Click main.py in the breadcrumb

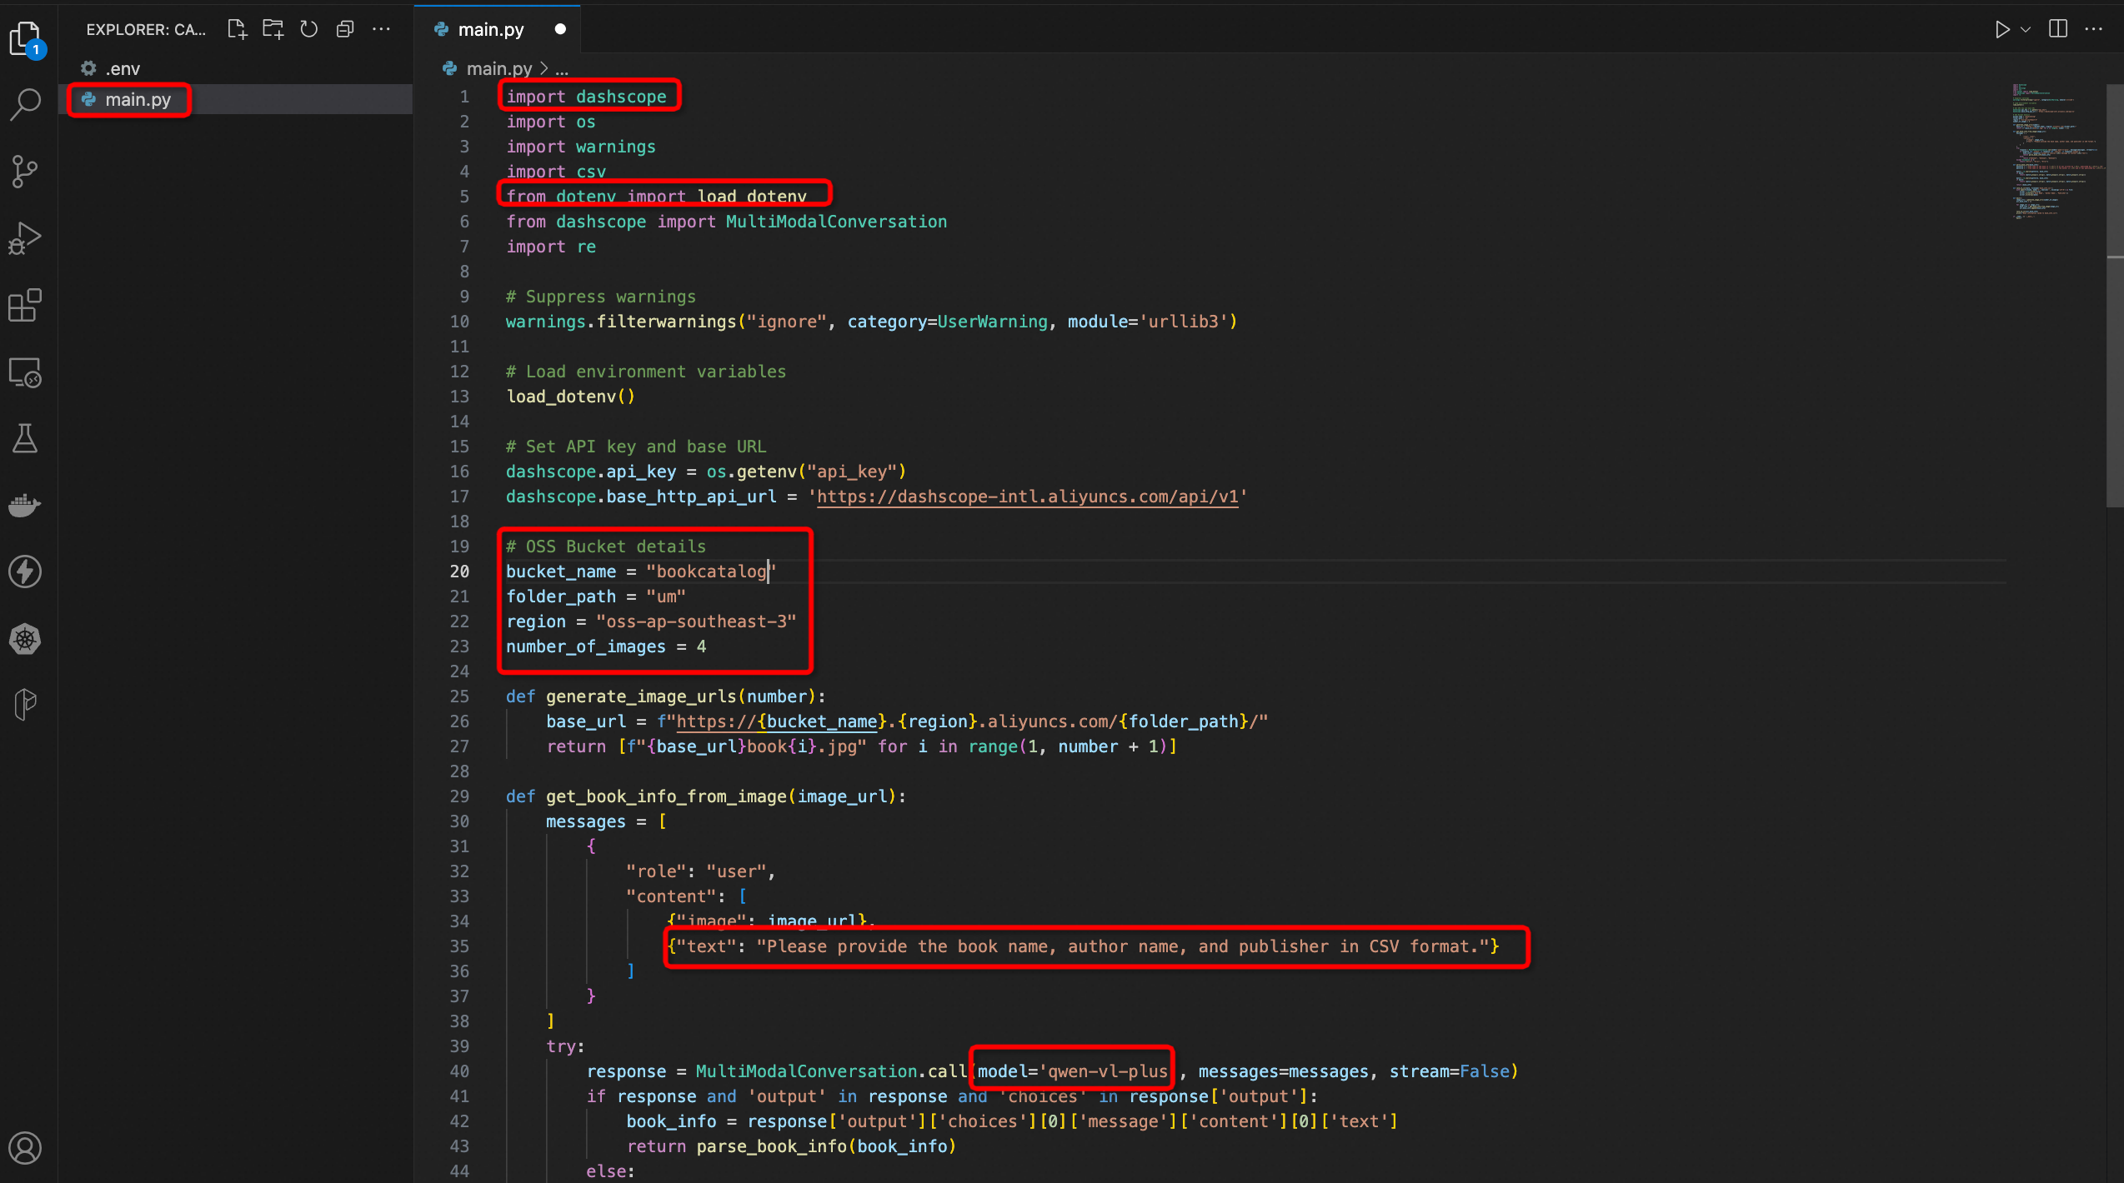tap(498, 68)
